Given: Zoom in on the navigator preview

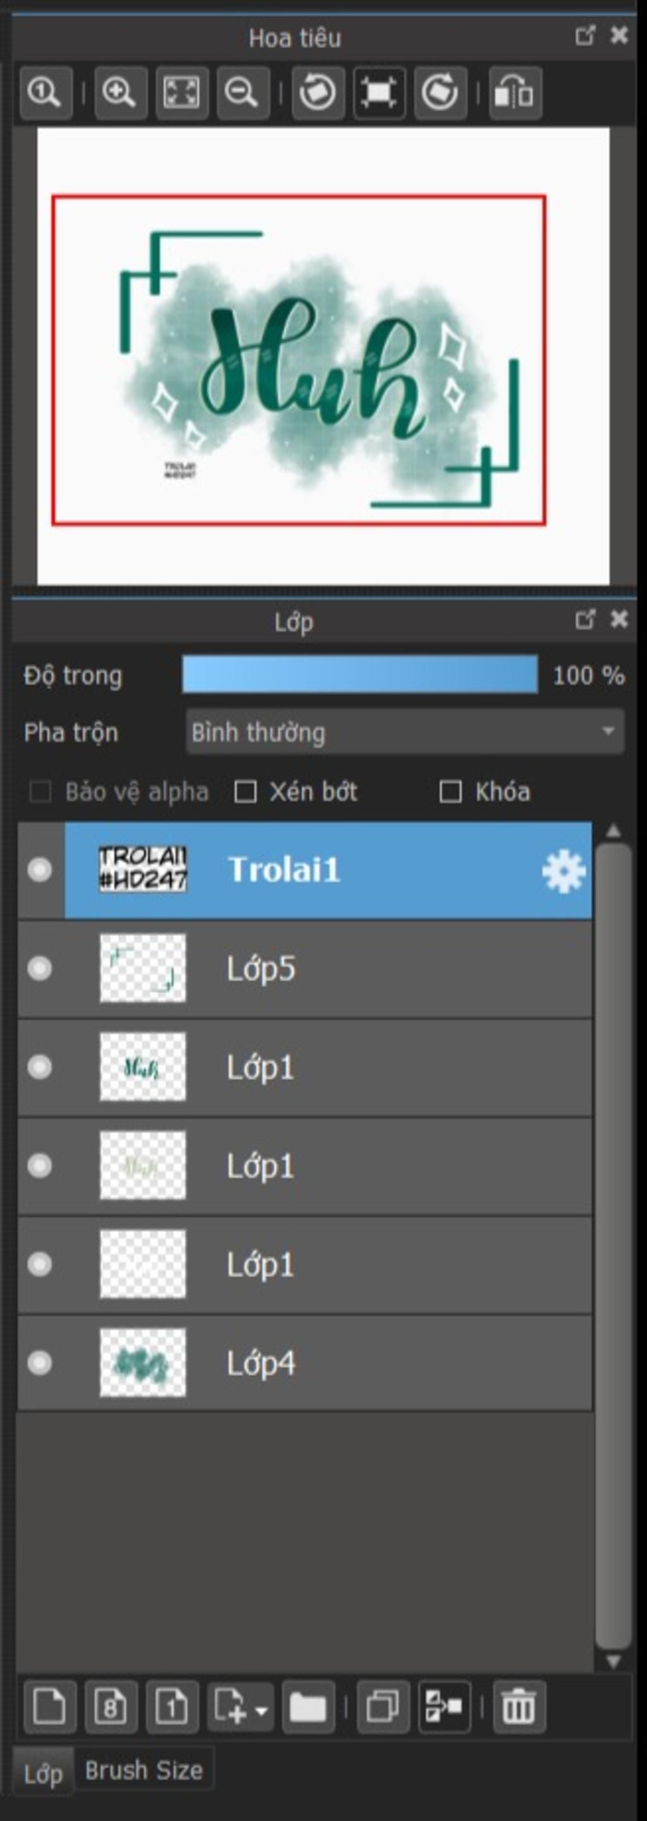Looking at the screenshot, I should coord(120,93).
